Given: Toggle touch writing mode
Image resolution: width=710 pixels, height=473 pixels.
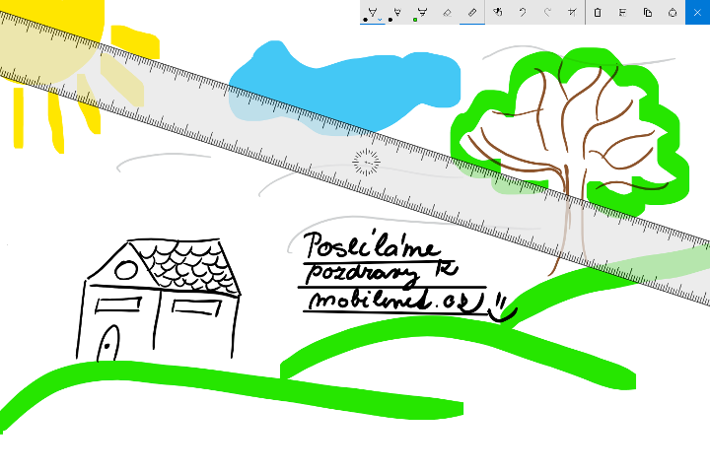Looking at the screenshot, I should (498, 12).
